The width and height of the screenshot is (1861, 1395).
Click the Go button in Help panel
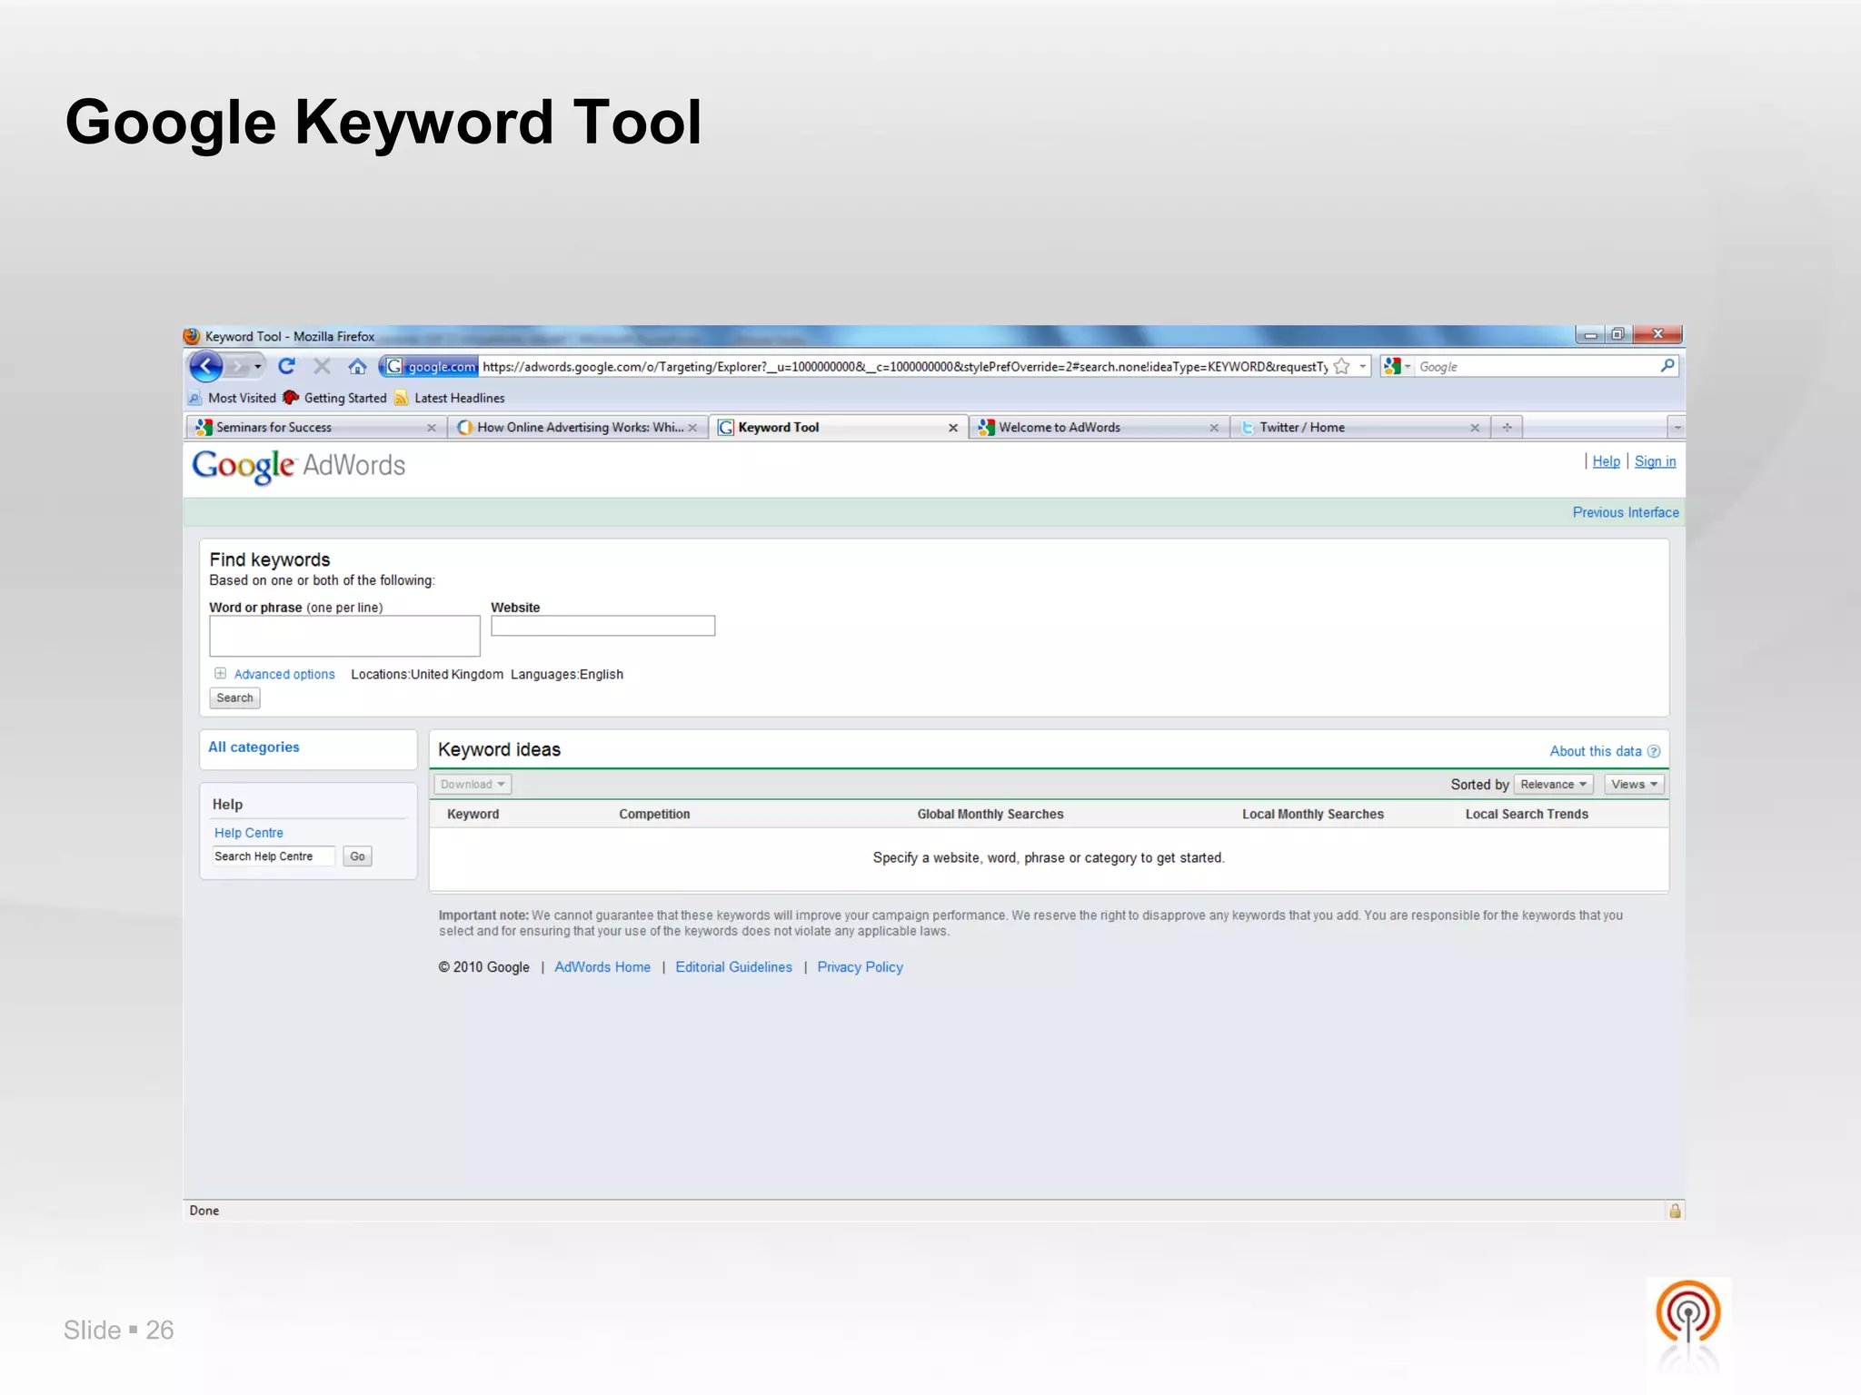[357, 856]
